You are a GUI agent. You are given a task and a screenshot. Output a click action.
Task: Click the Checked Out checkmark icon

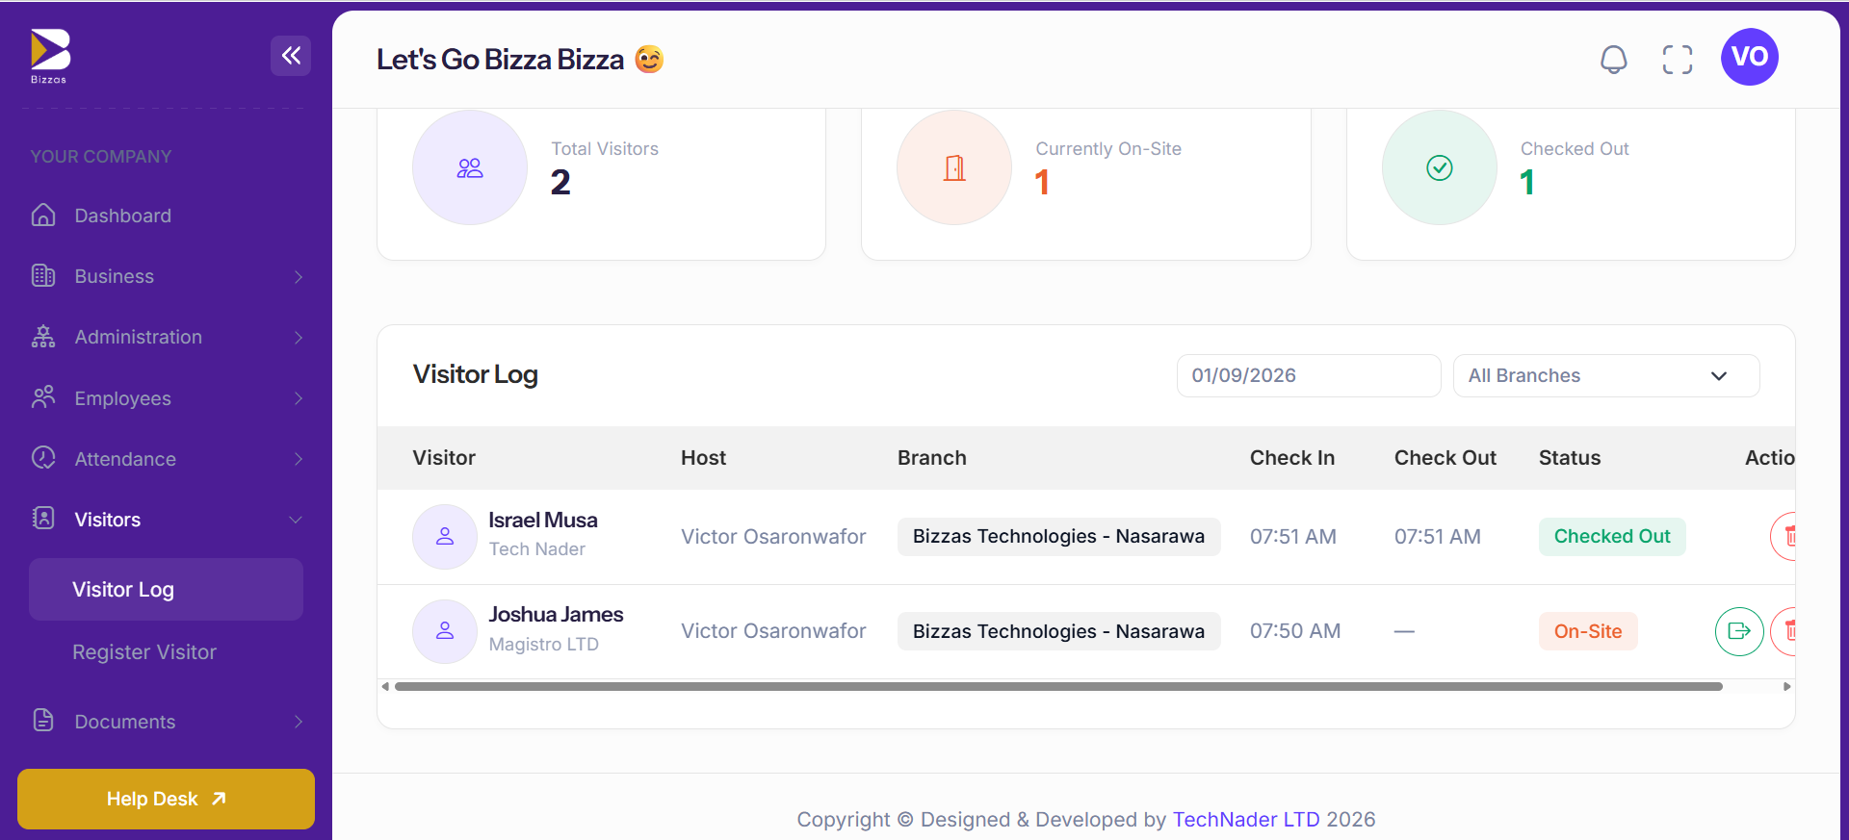click(1440, 168)
